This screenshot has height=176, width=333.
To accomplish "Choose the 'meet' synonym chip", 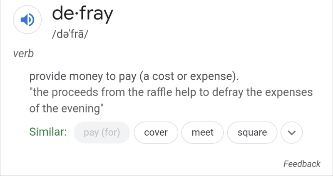I will [x=202, y=132].
